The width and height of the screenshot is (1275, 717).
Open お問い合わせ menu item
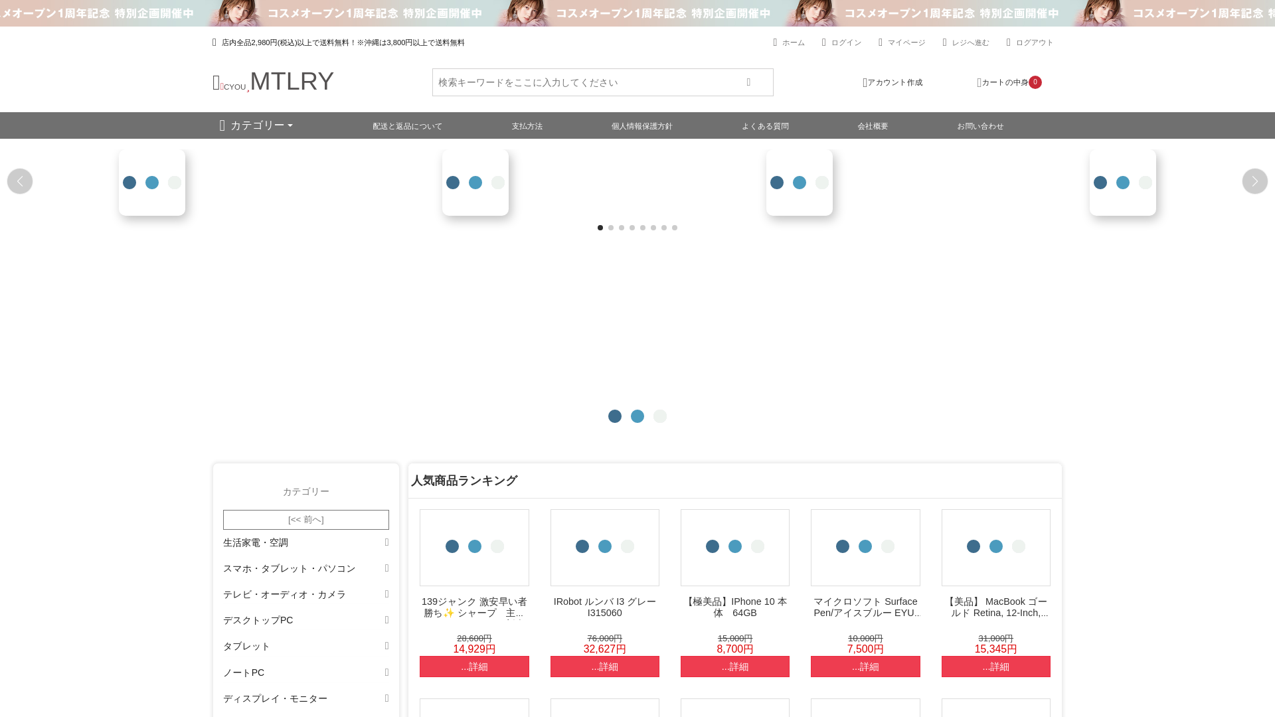click(980, 126)
